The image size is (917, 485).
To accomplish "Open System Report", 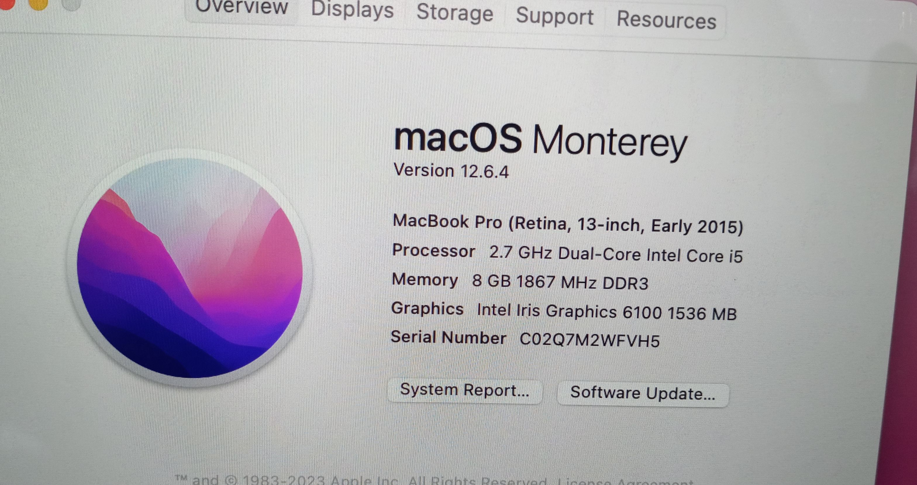I will tap(465, 391).
